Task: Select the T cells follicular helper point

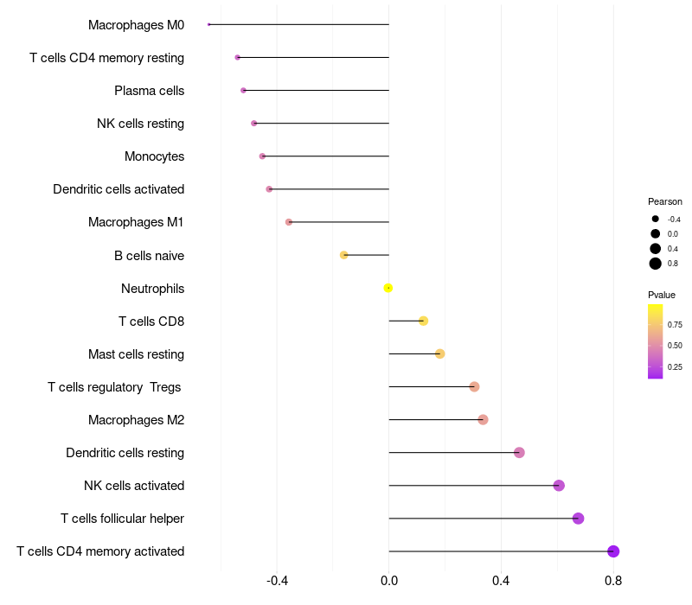Action: [579, 519]
